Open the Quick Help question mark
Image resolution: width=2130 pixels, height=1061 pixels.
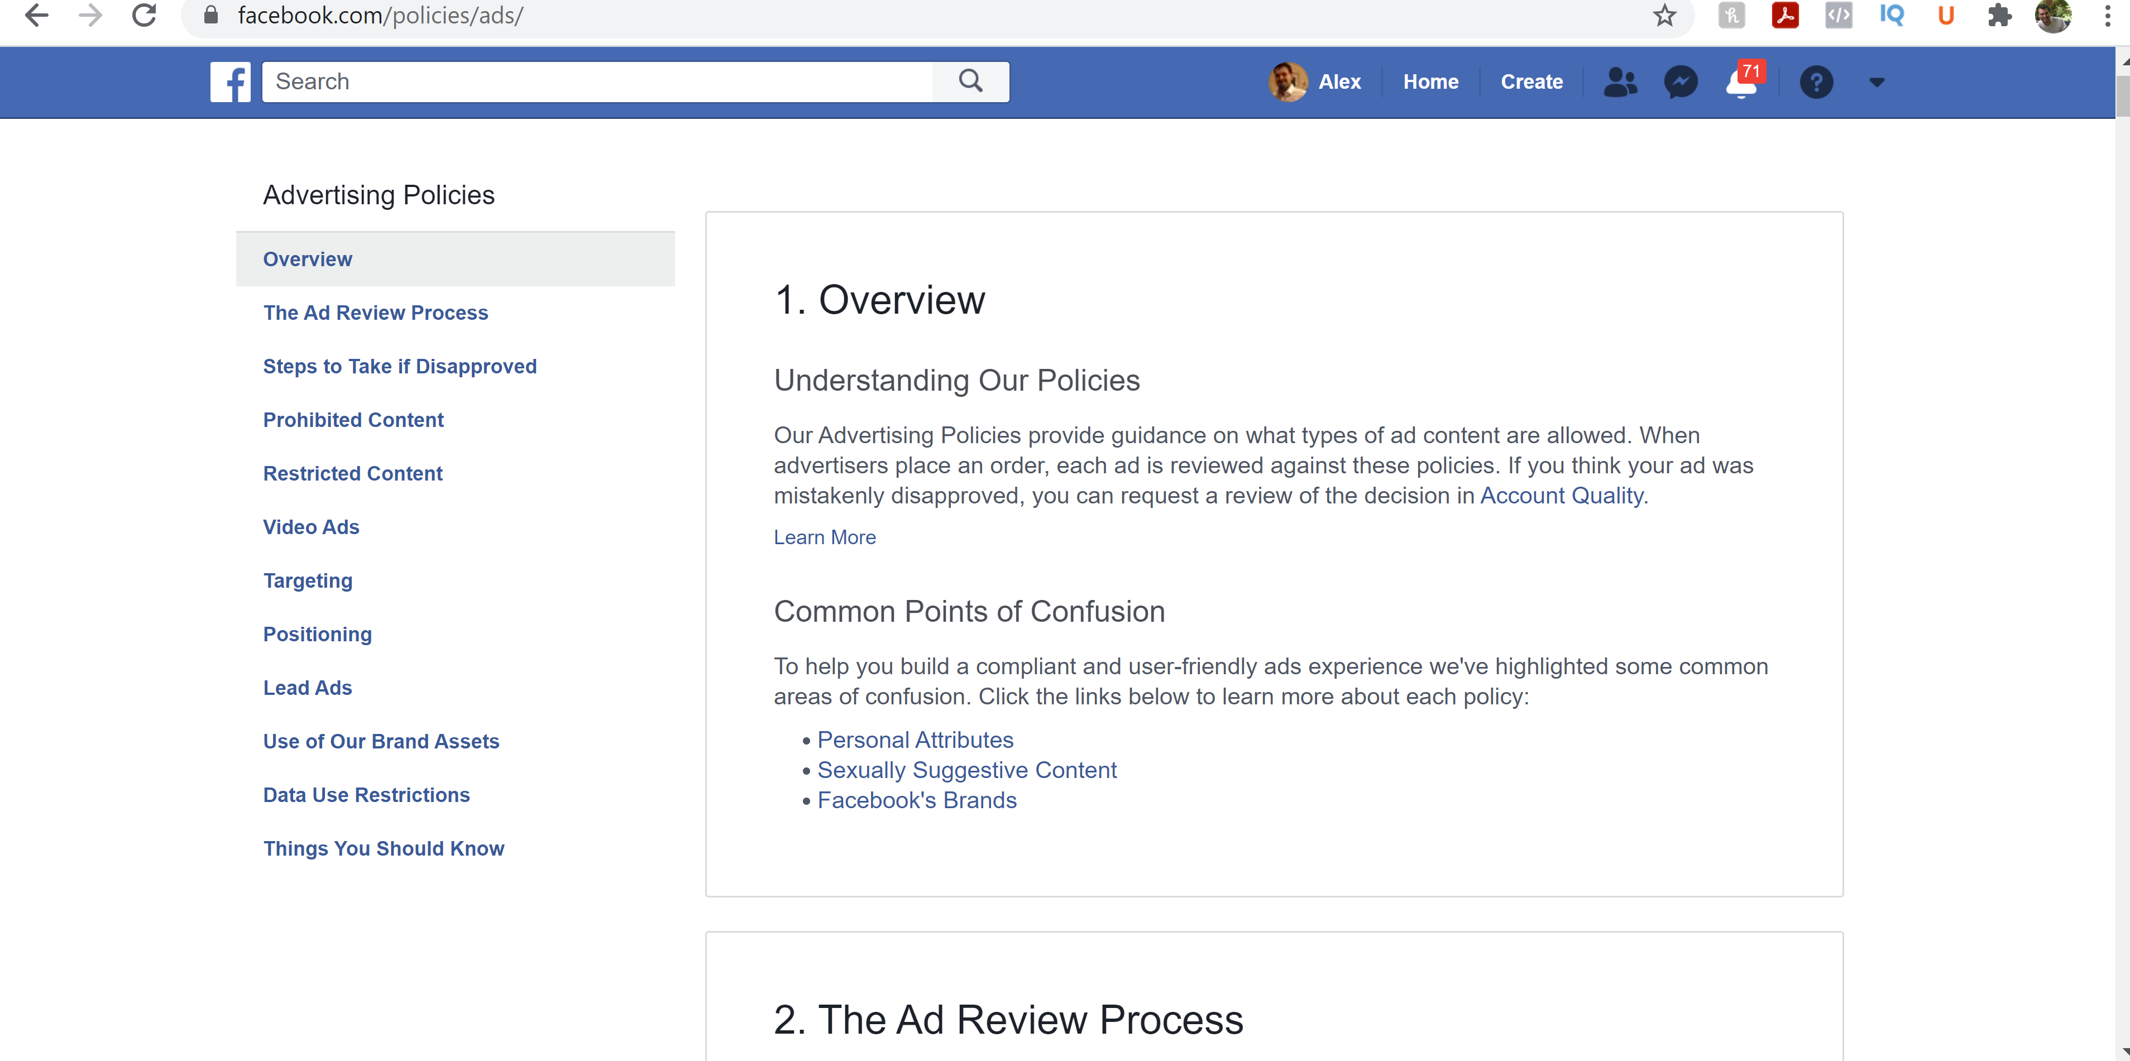click(x=1816, y=82)
